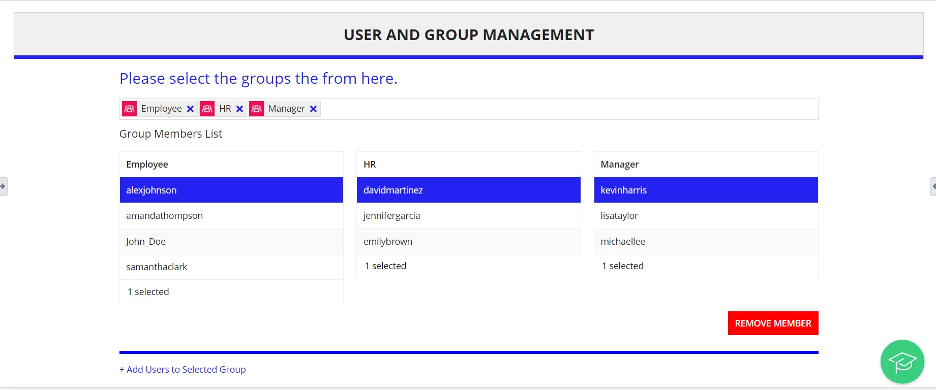This screenshot has width=936, height=390.
Task: Click the Employee tag label
Action: [x=161, y=109]
